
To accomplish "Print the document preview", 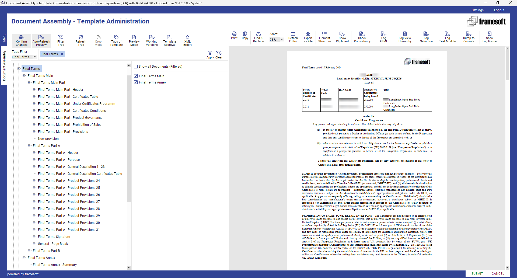I will pos(234,36).
